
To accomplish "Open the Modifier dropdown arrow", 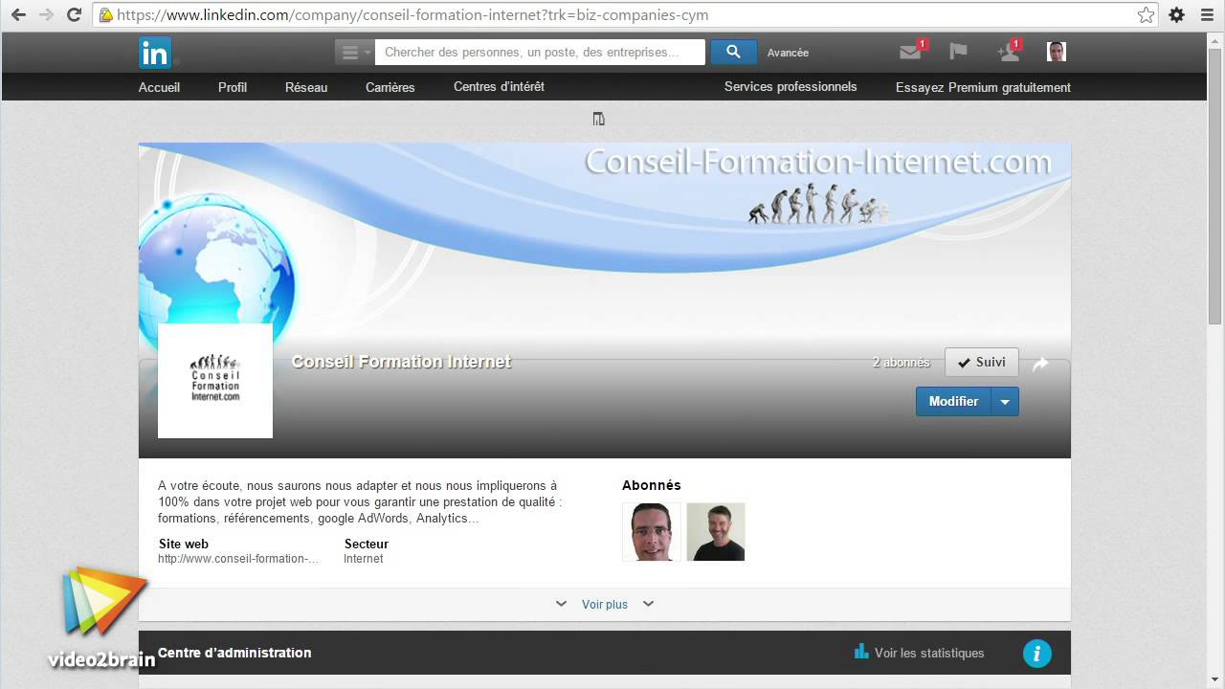I will click(x=1005, y=402).
